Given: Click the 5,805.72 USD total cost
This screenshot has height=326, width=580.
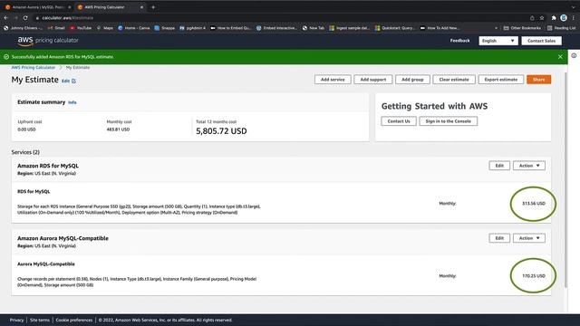Looking at the screenshot, I should (x=221, y=131).
